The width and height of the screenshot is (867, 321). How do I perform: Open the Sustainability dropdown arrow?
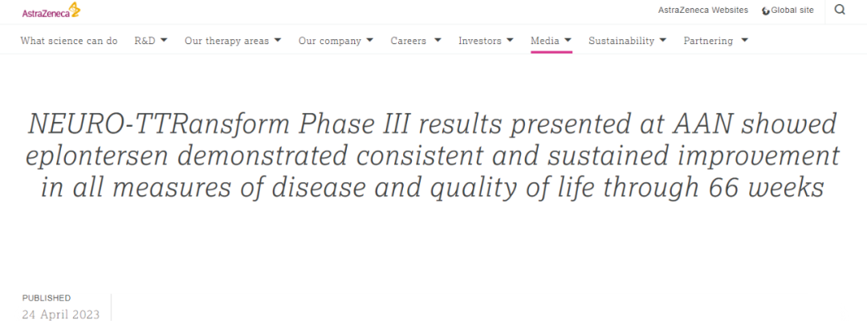(x=662, y=40)
